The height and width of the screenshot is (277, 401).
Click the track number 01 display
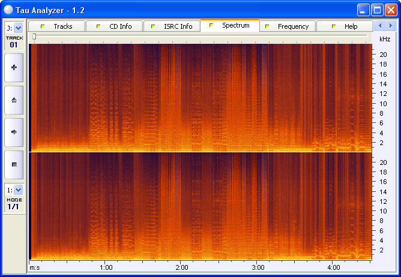point(14,45)
